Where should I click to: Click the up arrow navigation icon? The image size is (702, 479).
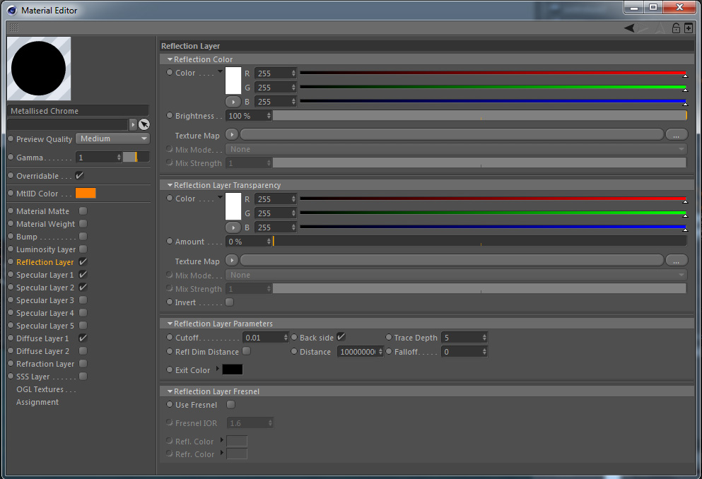(660, 28)
